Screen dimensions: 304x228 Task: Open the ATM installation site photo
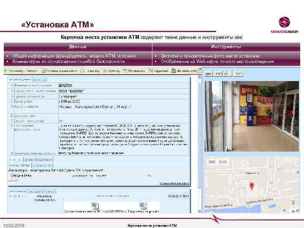(x=252, y=116)
